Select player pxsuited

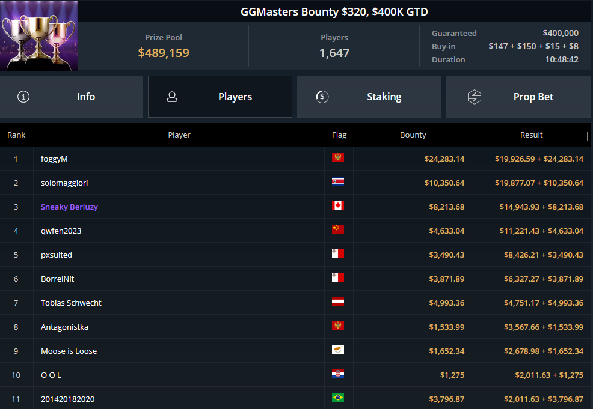(x=57, y=255)
